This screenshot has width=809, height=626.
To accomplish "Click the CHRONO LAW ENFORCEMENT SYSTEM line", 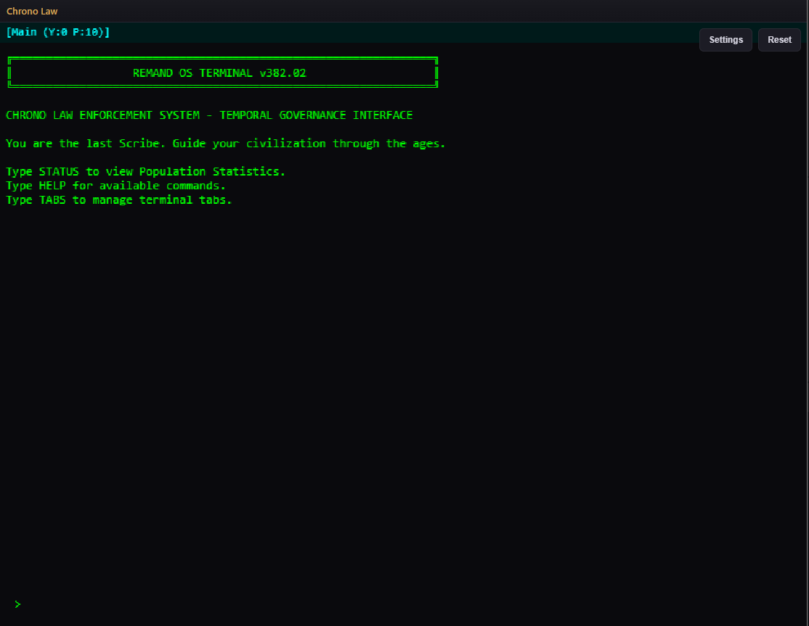I will 209,115.
